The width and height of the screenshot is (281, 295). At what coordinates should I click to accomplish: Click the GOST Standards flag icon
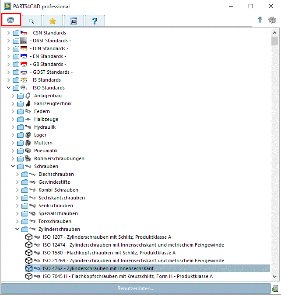click(x=24, y=72)
